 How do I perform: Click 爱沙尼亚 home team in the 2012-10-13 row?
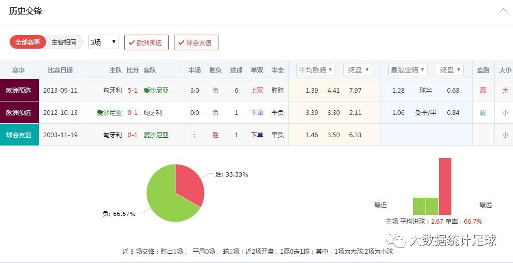click(x=109, y=112)
